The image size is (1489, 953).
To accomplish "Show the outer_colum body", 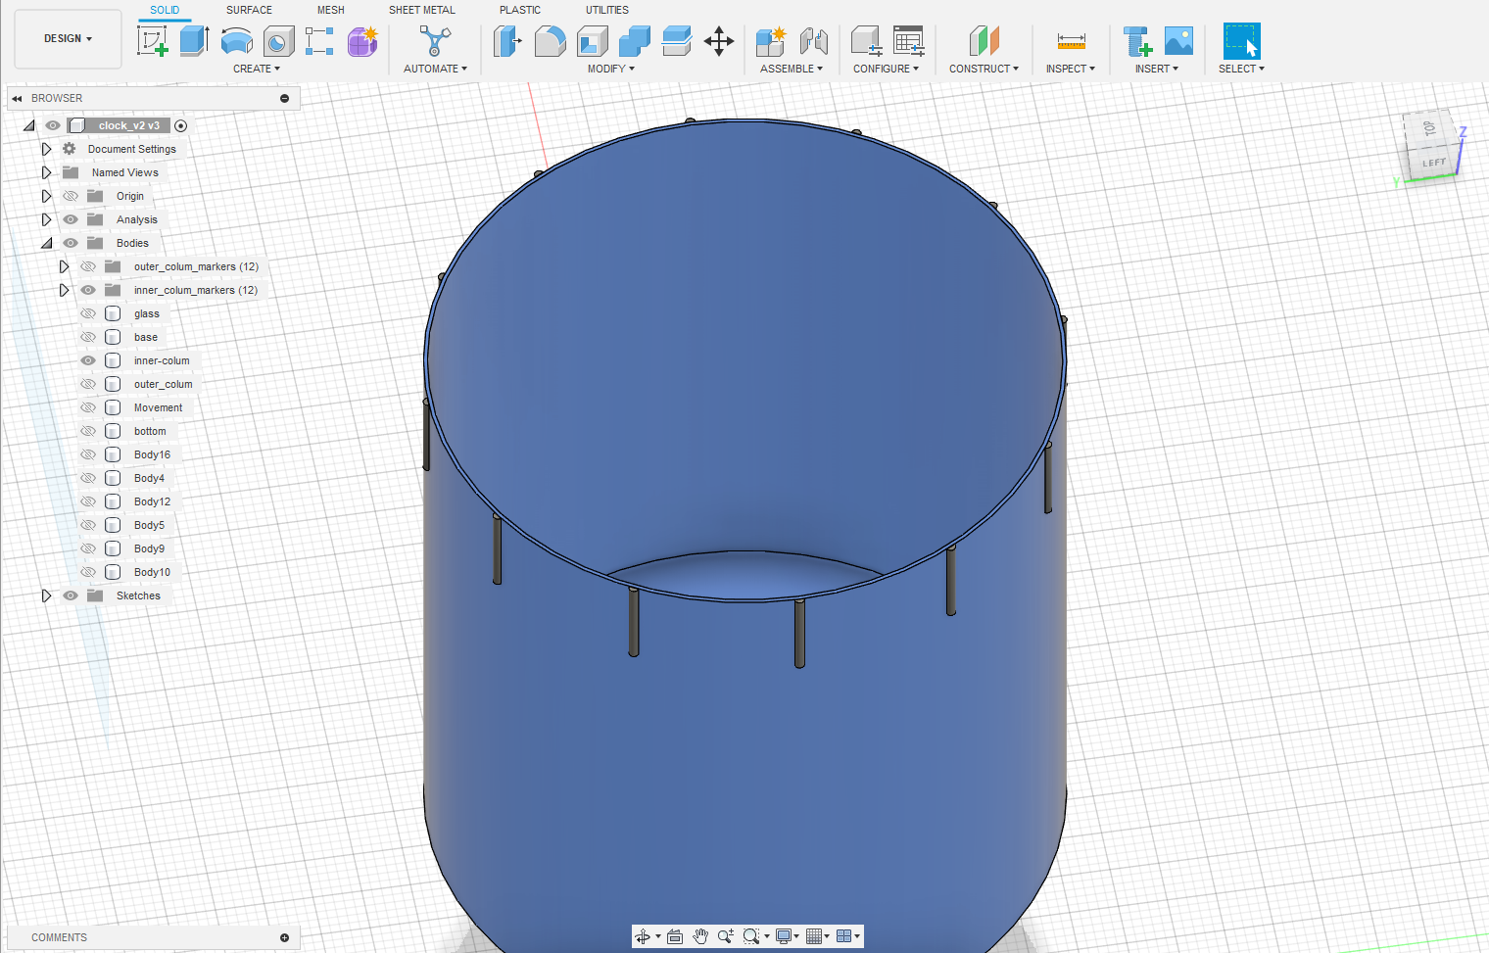I will coord(88,384).
